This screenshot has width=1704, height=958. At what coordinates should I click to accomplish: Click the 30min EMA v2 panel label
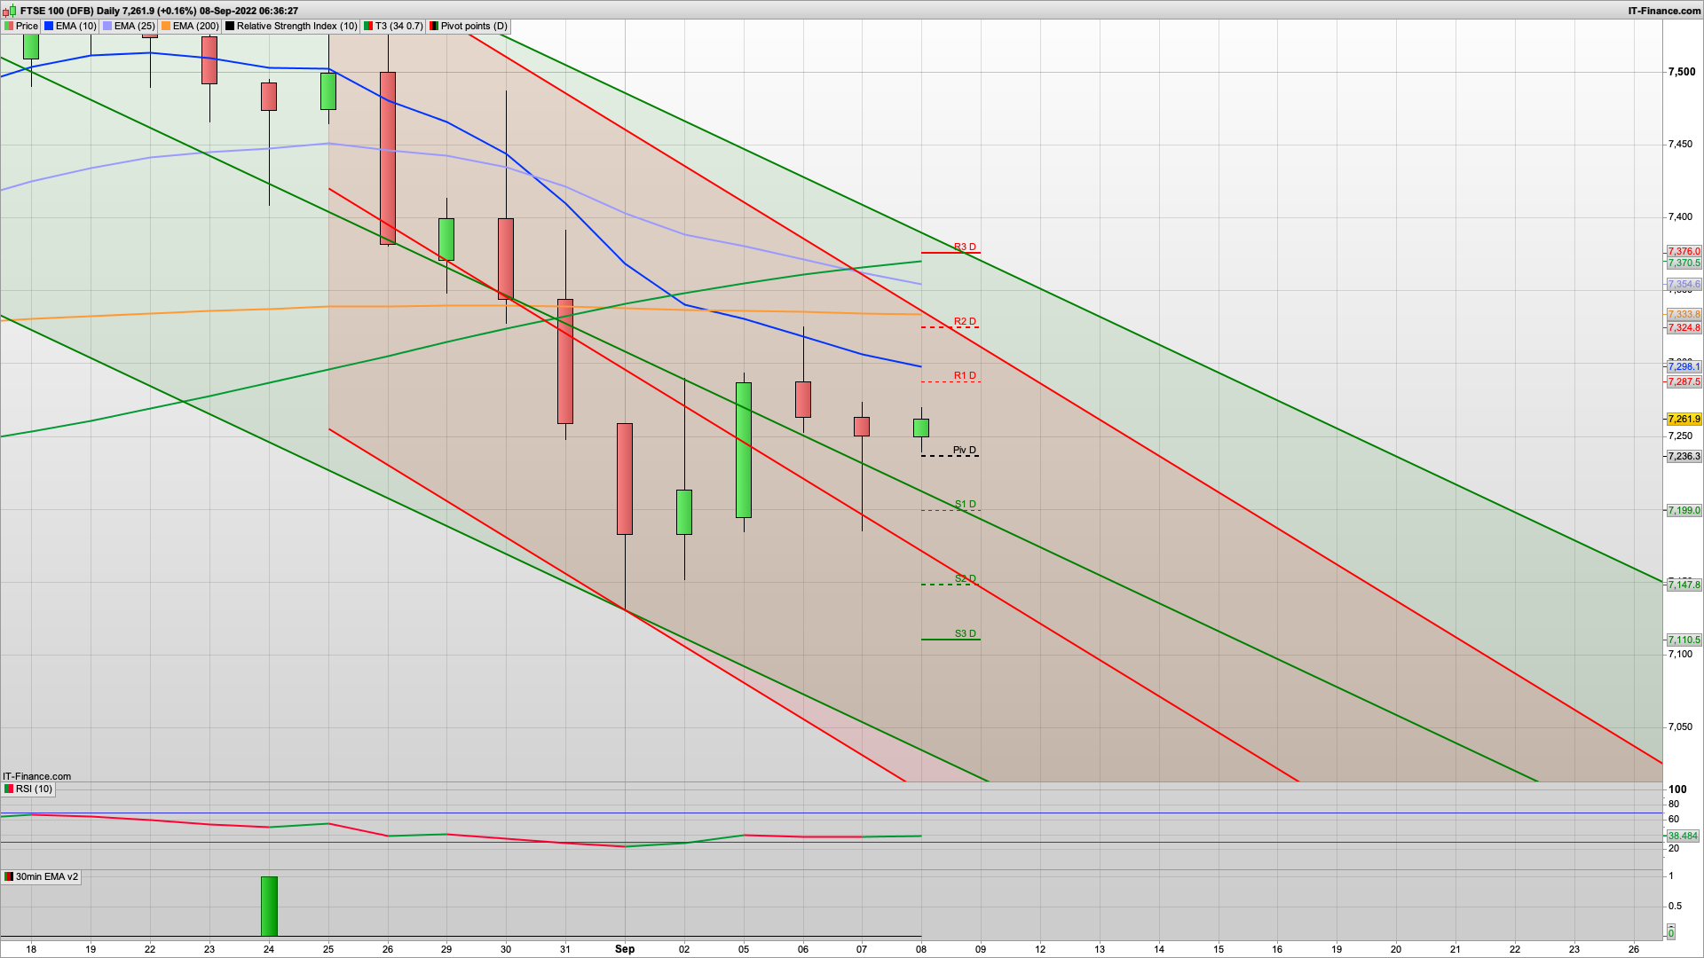coord(41,876)
